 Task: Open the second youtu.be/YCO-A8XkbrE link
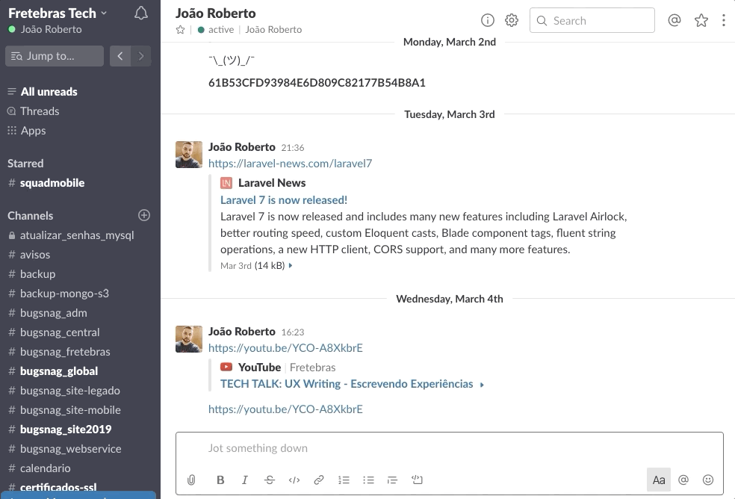[285, 409]
